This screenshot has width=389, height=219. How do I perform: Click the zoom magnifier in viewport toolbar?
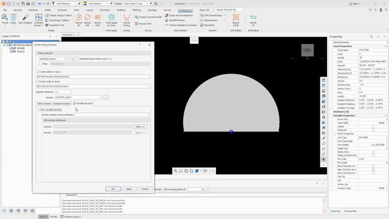point(176,171)
